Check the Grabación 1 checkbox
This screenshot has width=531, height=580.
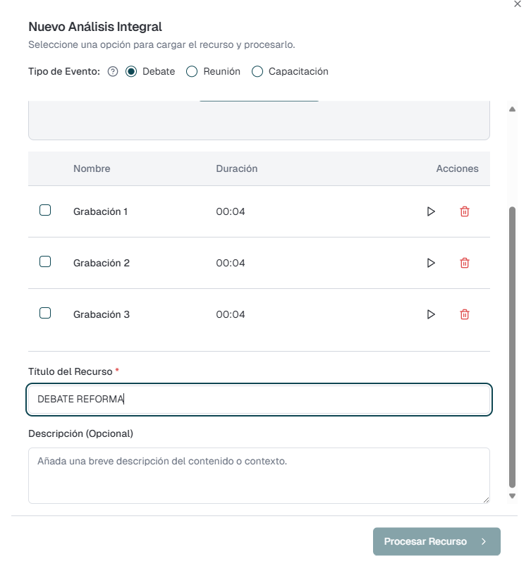45,210
